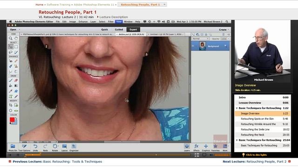This screenshot has width=298, height=167.
Task: Select the Spot Healing Brush tool
Action: [x=16, y=61]
